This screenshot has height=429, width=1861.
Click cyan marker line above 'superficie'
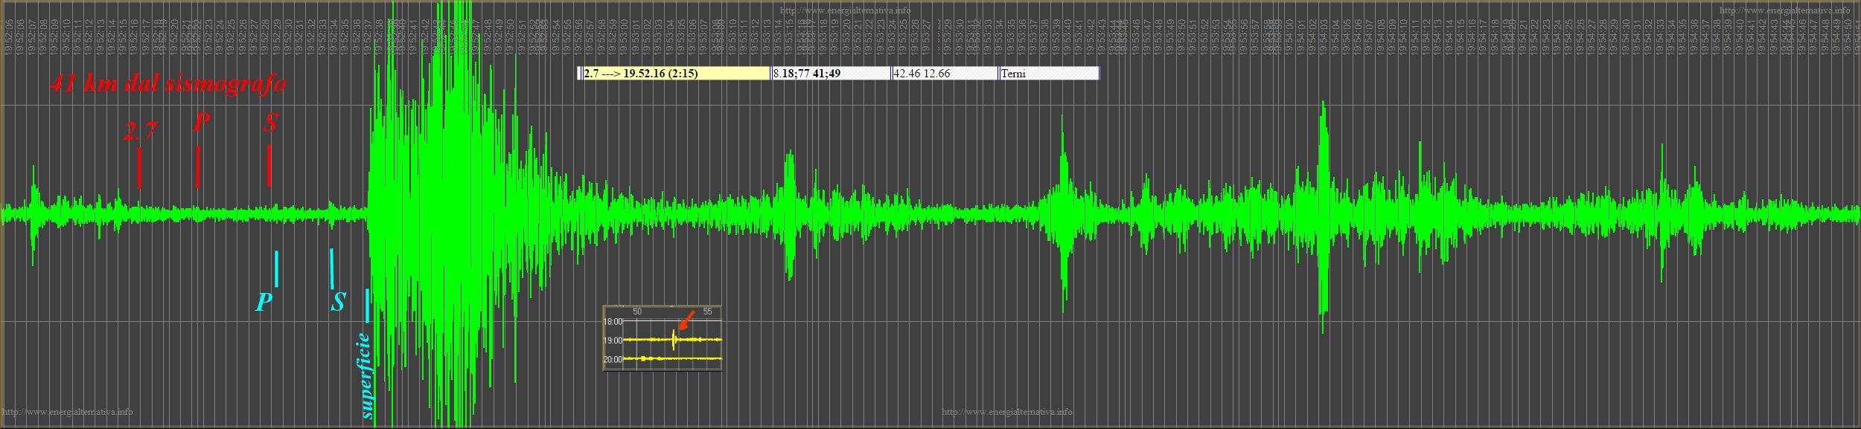click(x=368, y=306)
